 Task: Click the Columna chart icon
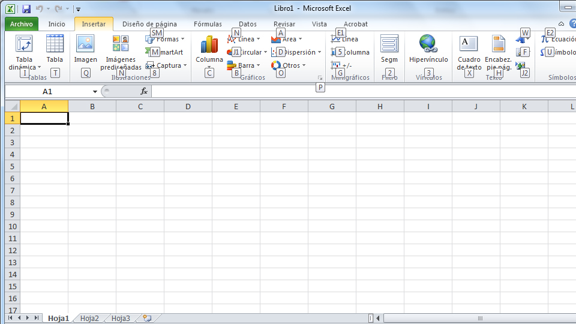(x=209, y=44)
